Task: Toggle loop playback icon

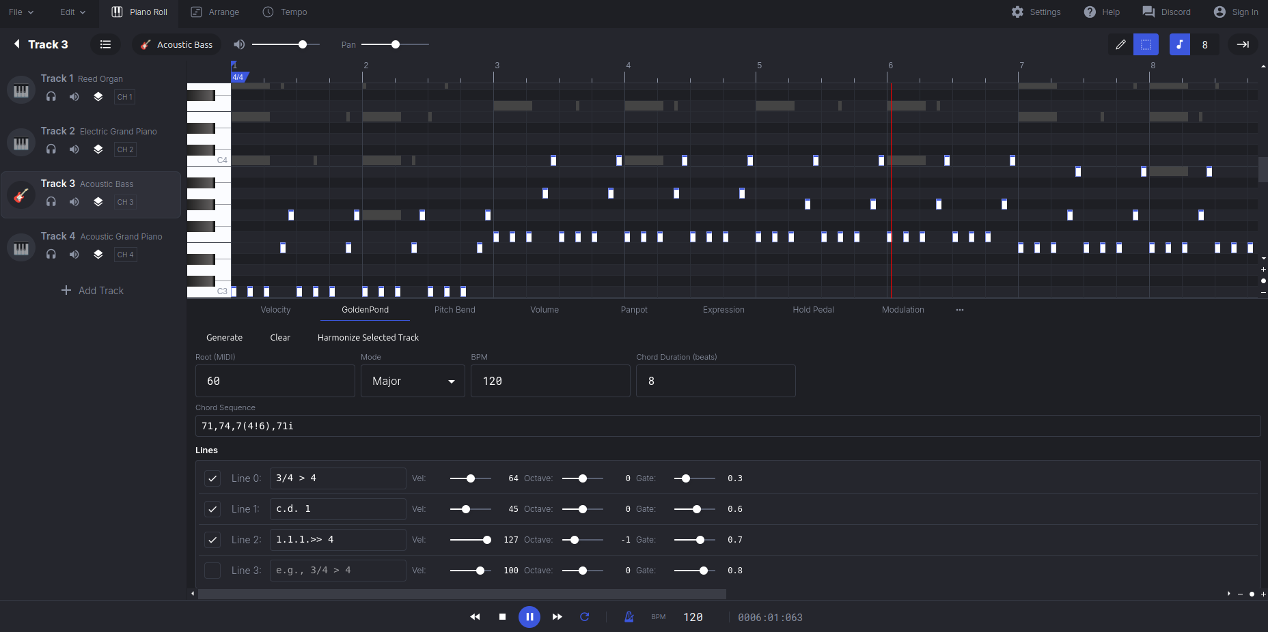Action: coord(585,617)
